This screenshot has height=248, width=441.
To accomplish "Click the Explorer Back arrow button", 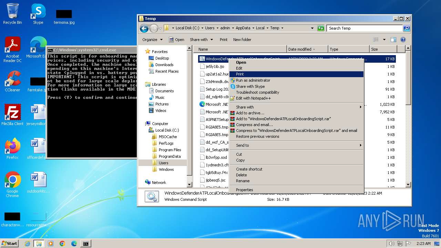I will pos(144,28).
